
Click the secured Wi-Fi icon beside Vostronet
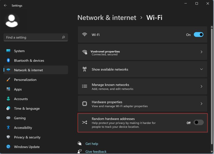85,52
